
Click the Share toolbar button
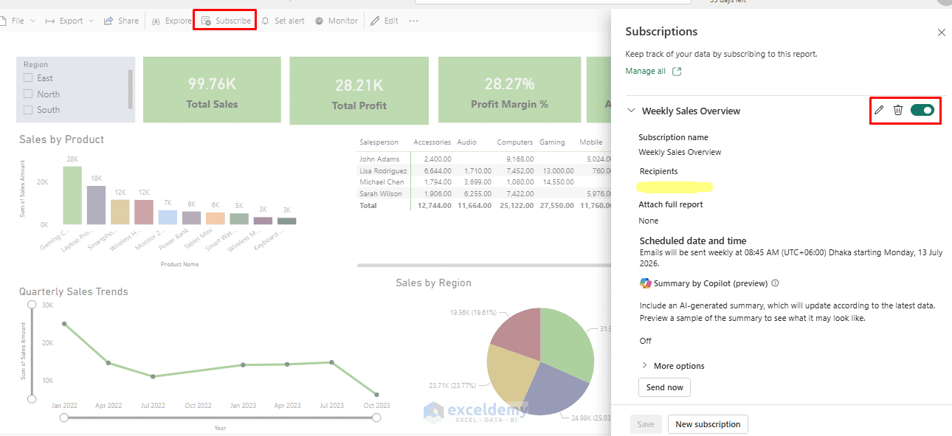(121, 21)
